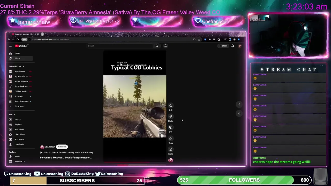Open the browser three-dot menu
The height and width of the screenshot is (186, 331).
click(243, 40)
